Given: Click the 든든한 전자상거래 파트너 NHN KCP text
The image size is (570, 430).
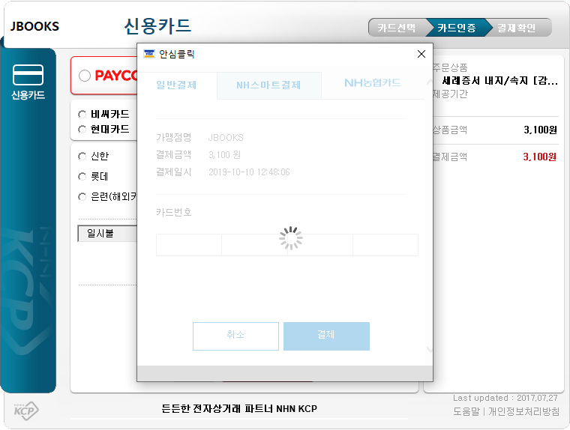Looking at the screenshot, I should point(239,409).
